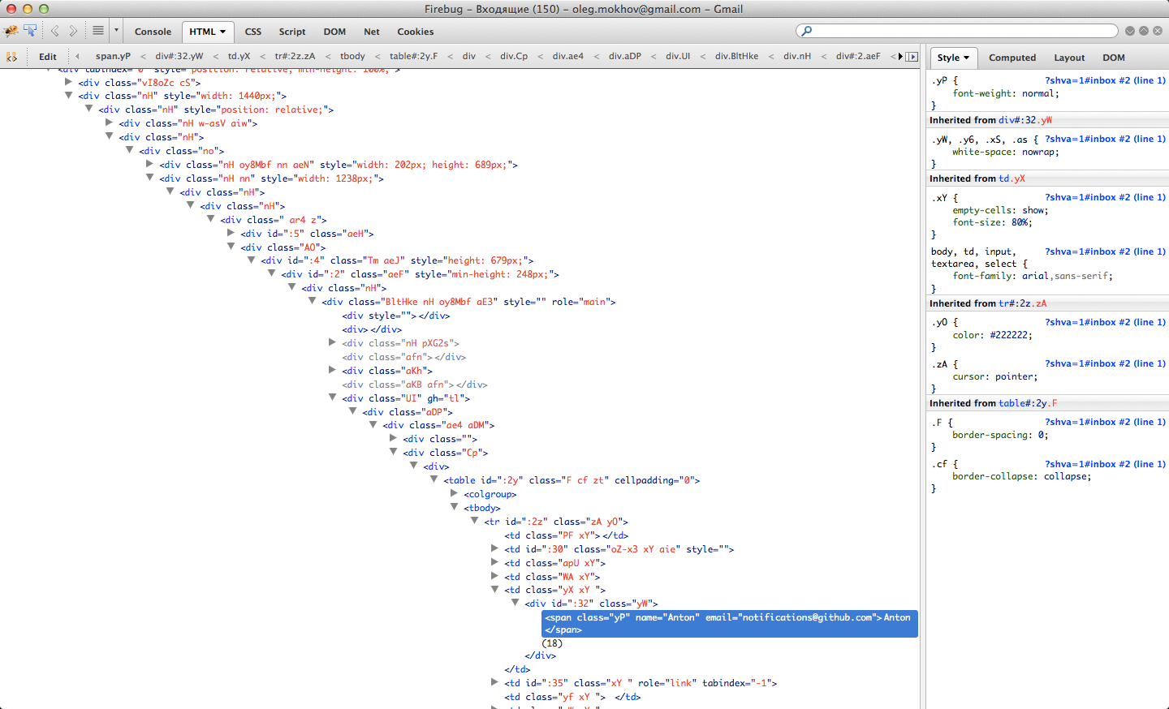Switch to the Console tab

pos(153,32)
